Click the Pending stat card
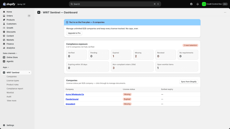 point(99,55)
